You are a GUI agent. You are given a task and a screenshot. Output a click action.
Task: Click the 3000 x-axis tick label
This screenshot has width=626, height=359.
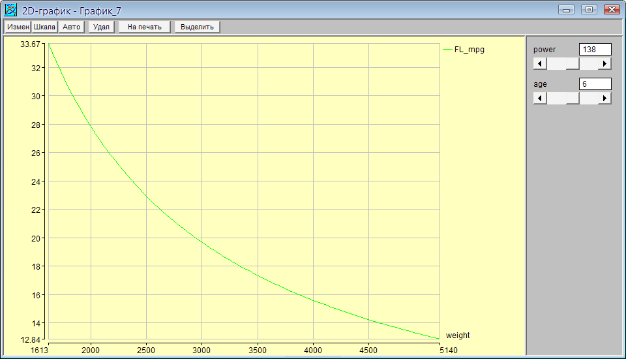click(x=201, y=351)
